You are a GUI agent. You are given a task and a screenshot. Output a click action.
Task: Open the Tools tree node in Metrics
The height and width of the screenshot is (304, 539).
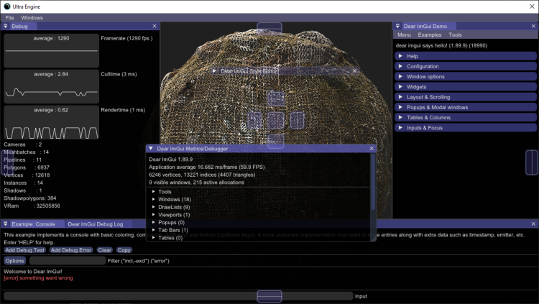tap(164, 192)
